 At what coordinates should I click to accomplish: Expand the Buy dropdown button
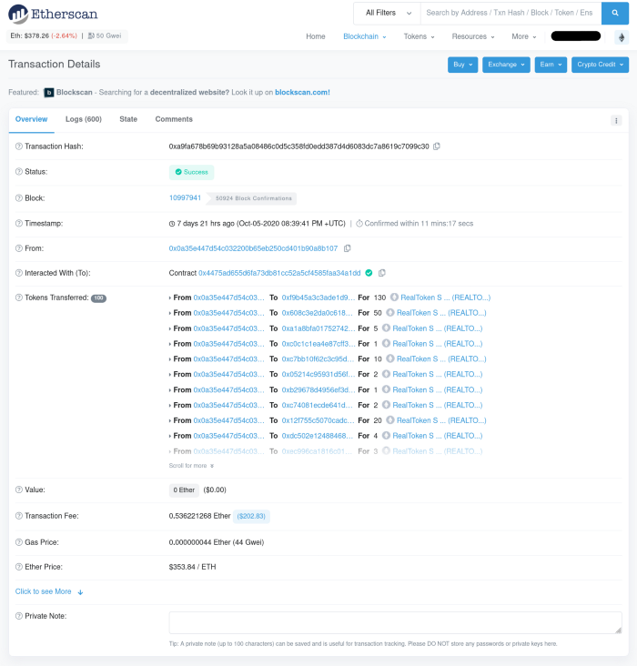(462, 65)
